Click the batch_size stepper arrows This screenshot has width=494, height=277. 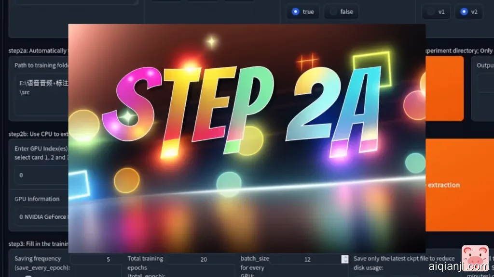[344, 259]
